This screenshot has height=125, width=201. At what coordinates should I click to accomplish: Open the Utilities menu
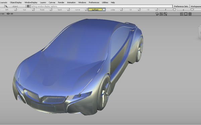click(x=105, y=2)
